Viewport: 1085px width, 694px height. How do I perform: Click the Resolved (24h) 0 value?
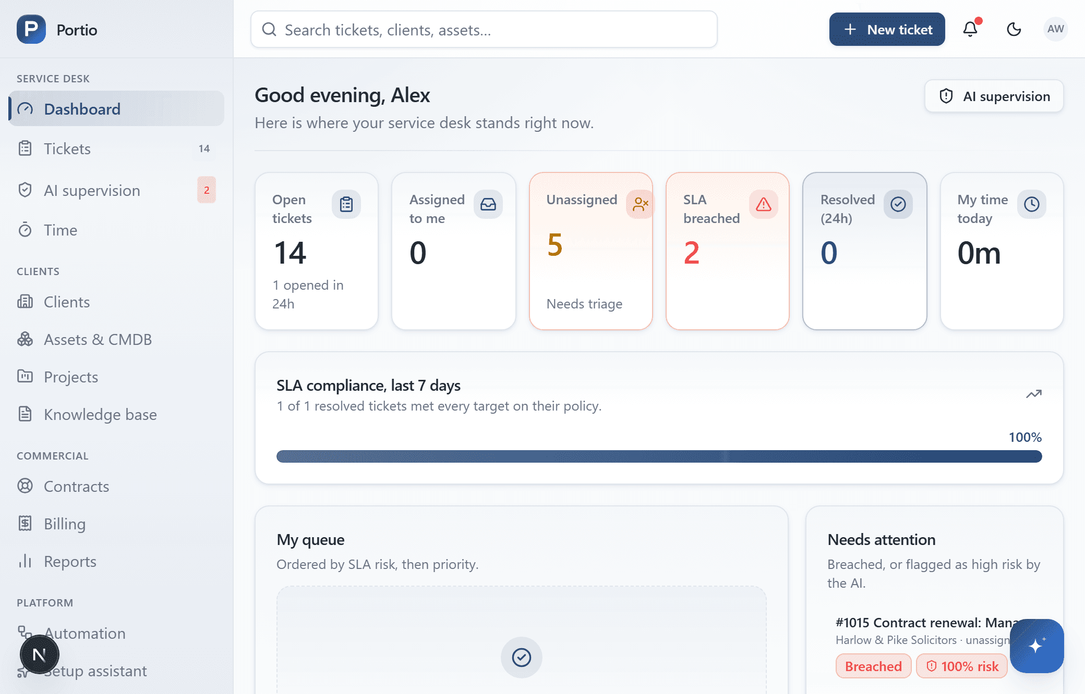(x=829, y=253)
